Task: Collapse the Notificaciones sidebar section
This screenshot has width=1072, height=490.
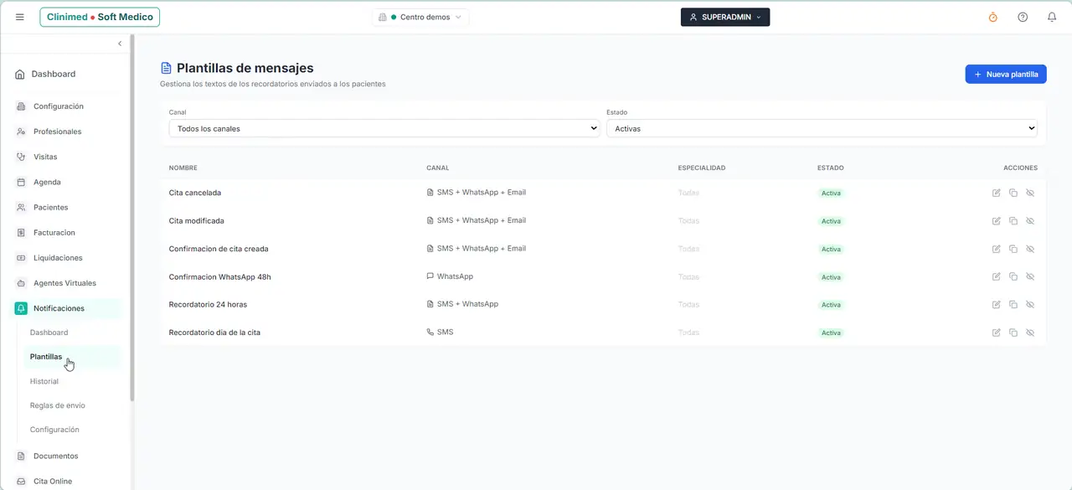Action: point(67,308)
